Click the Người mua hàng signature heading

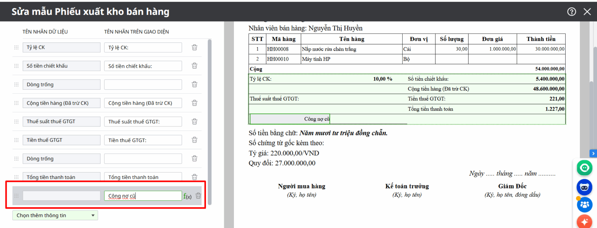tap(301, 186)
